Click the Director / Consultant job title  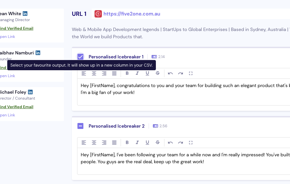[17, 98]
